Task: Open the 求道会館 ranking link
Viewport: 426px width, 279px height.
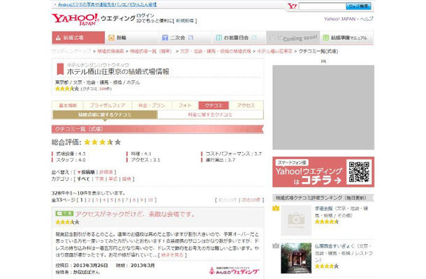Action: [323, 209]
